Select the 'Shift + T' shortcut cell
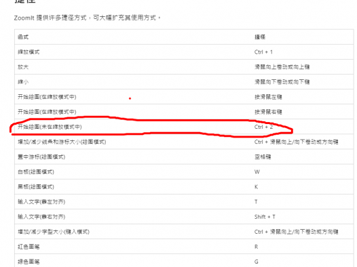Image resolution: width=357 pixels, height=267 pixels. click(265, 217)
